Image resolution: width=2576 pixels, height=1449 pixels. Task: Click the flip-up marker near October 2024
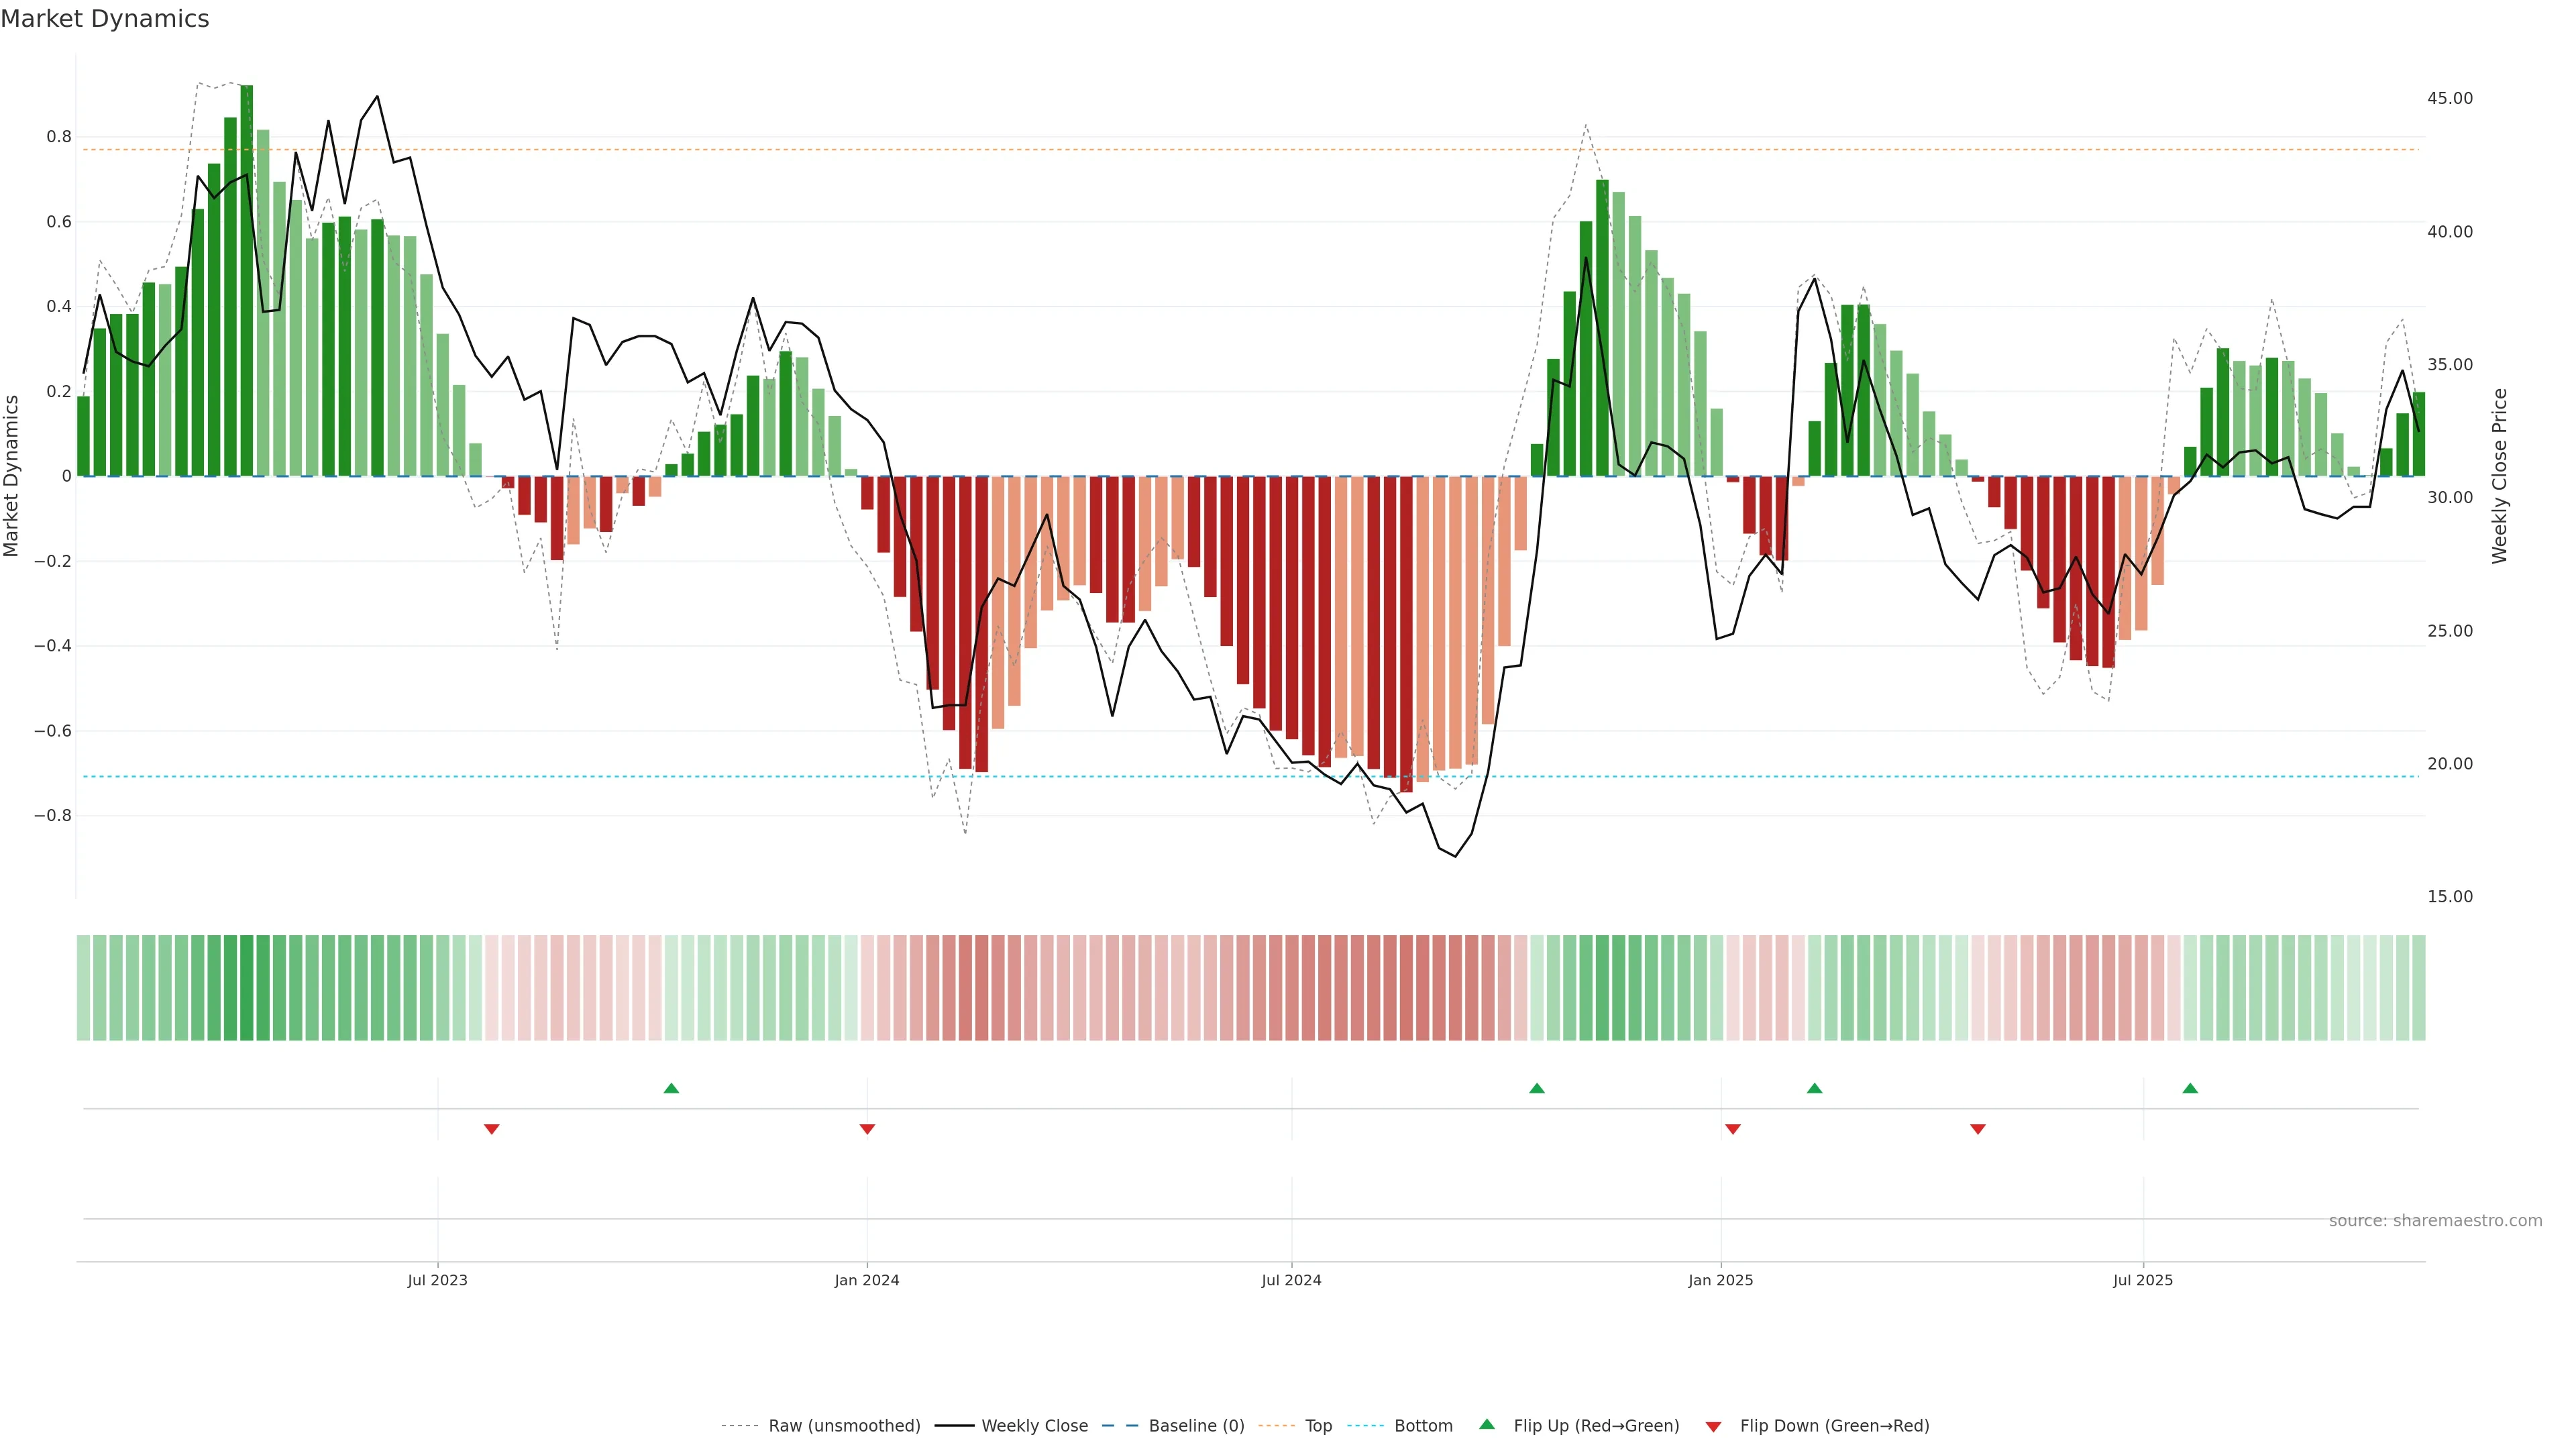tap(1537, 1088)
